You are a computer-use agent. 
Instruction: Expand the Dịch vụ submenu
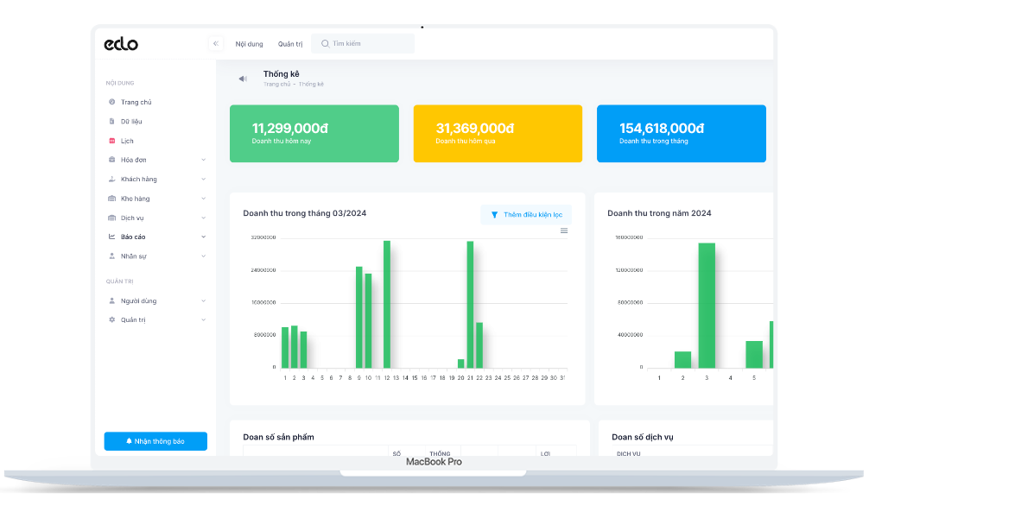pyautogui.click(x=204, y=218)
